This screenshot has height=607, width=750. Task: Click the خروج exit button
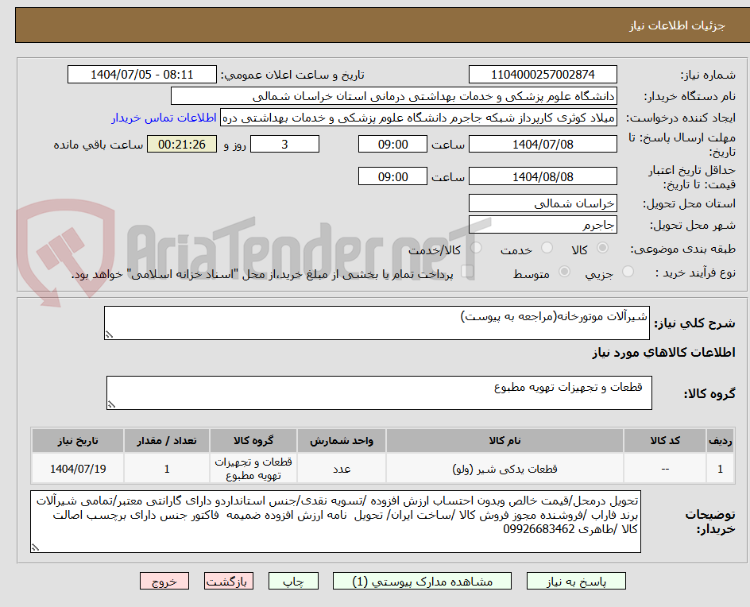164,581
